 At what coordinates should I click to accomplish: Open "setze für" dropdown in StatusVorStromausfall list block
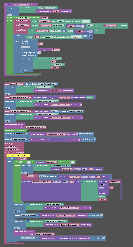pyautogui.click(x=56, y=182)
